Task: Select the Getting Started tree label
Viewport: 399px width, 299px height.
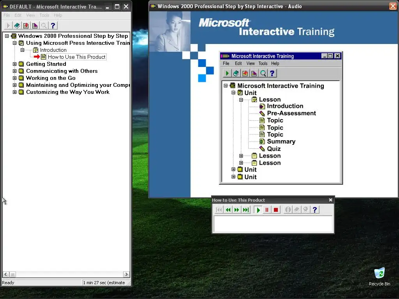Action: coord(46,64)
